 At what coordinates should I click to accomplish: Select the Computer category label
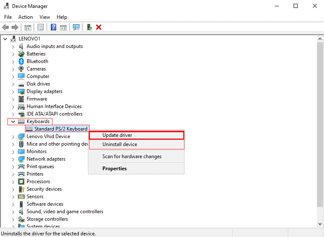(38, 76)
